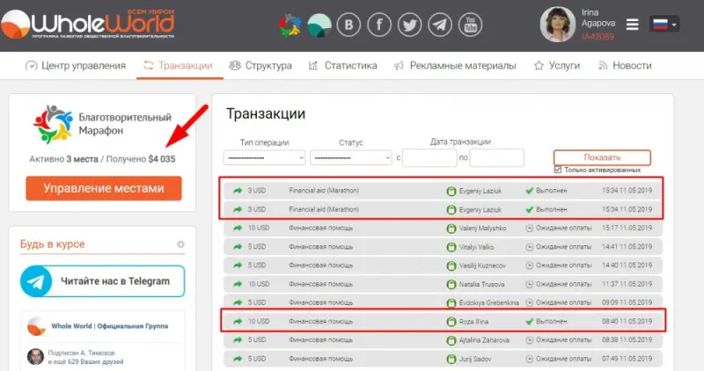Open the Facebook social icon
Image resolution: width=704 pixels, height=371 pixels.
pos(379,25)
